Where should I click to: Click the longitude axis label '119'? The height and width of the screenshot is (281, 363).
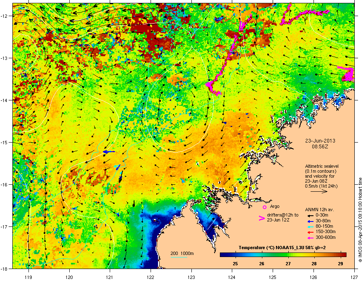coord(28,277)
